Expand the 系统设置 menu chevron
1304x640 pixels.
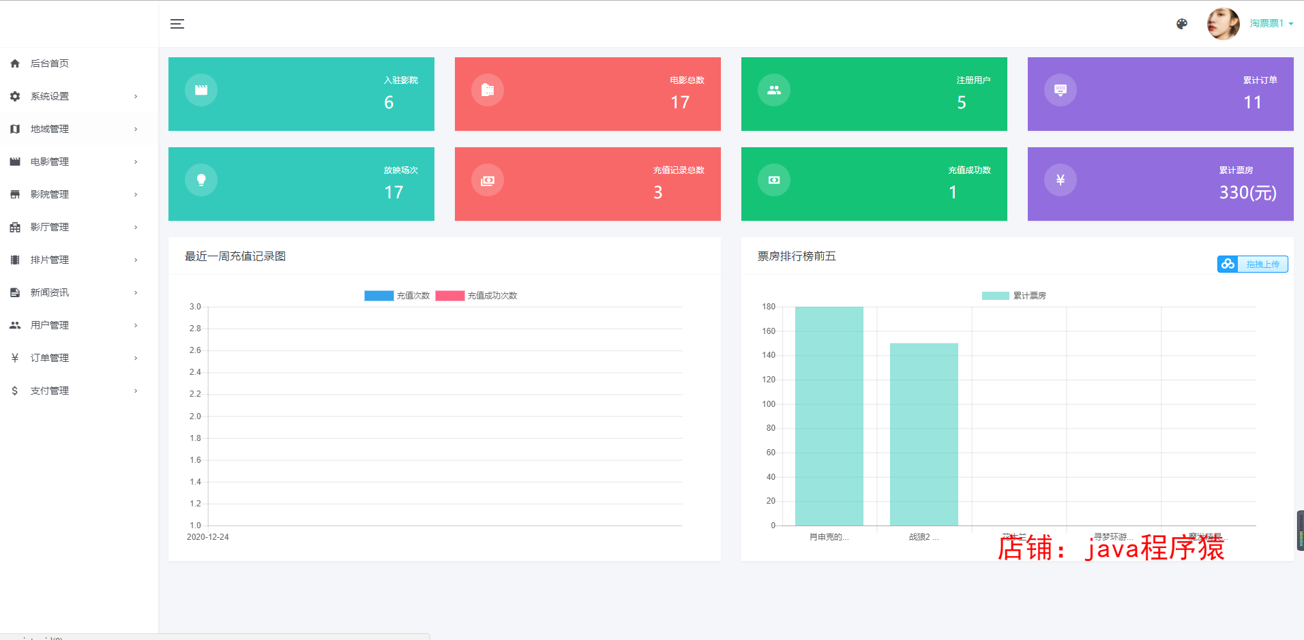136,96
